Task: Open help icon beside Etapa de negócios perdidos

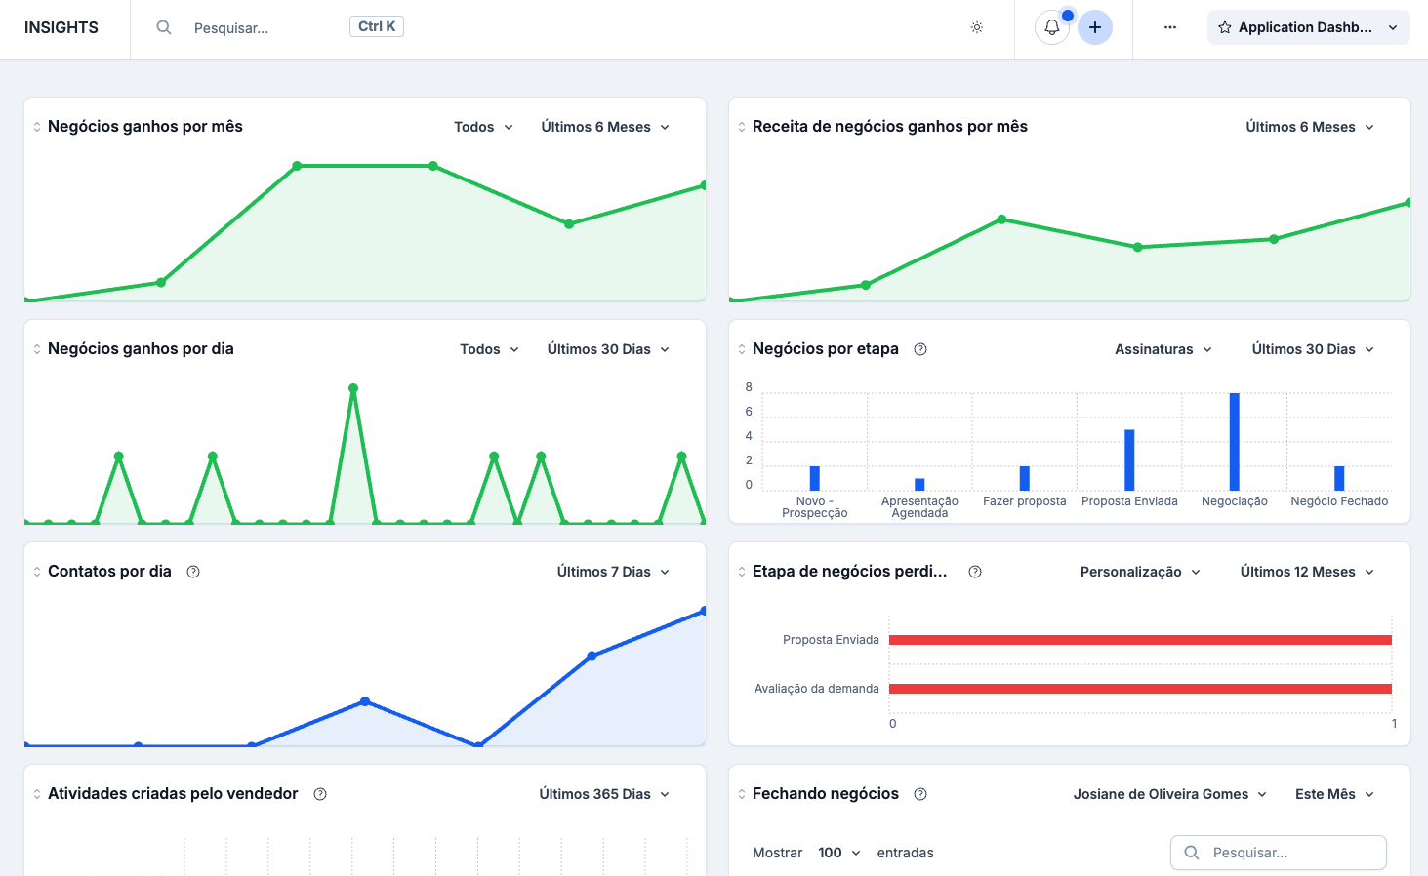Action: (x=975, y=572)
